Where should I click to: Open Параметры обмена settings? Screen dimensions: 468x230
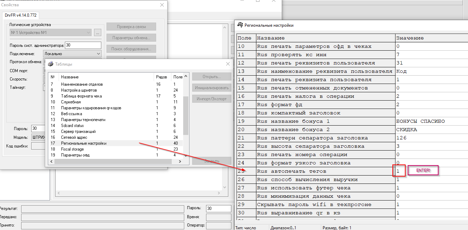tap(131, 38)
